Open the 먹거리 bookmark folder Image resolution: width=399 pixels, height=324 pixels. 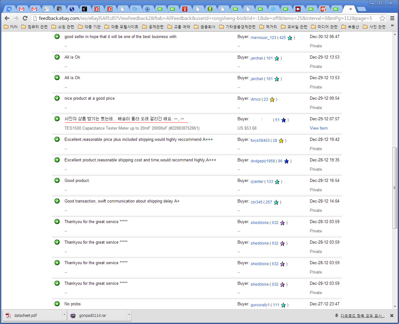(268, 27)
